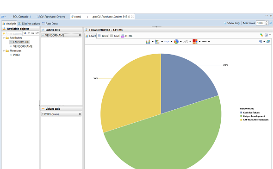Collapse the Attributes folder
This screenshot has width=273, height=169.
tap(4, 38)
